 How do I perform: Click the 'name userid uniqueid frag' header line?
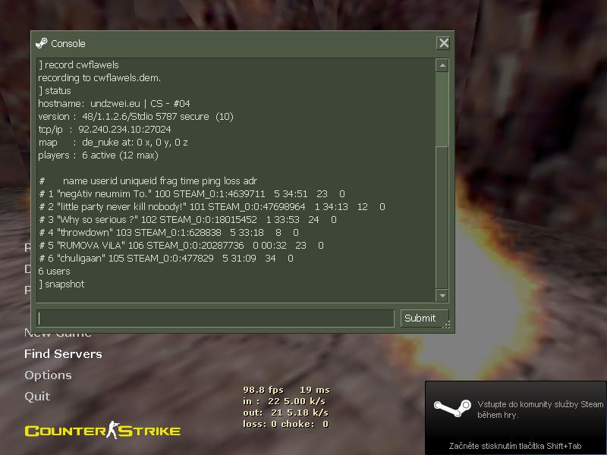pyautogui.click(x=148, y=181)
